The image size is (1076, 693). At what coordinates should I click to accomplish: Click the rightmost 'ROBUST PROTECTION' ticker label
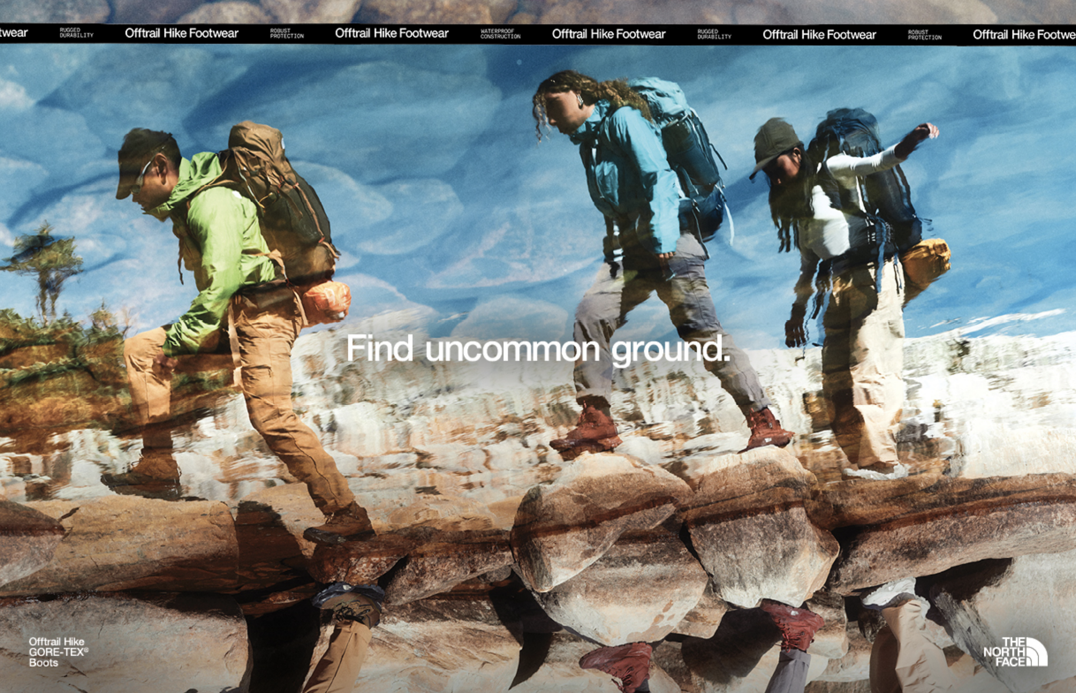924,35
